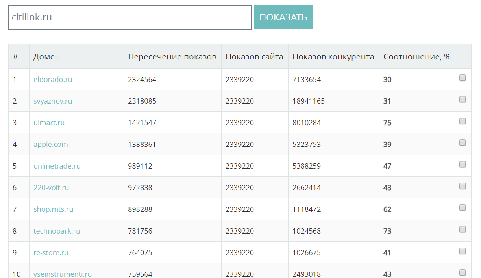Viewport: 481px width, 278px height.
Task: Click the Пересечение показов column header
Action: (172, 57)
